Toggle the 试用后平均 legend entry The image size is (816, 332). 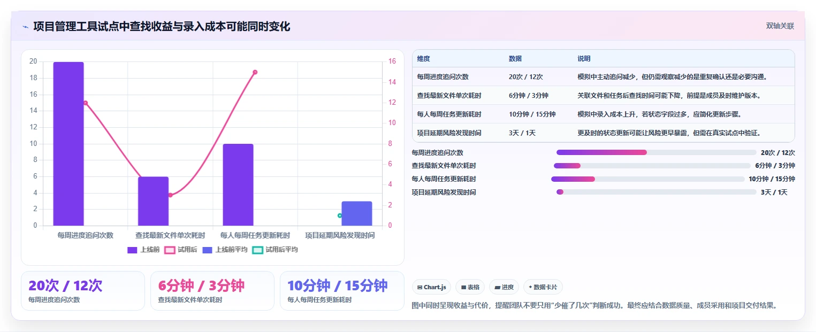(x=275, y=250)
